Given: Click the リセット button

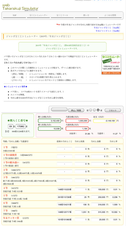Looking at the screenshot, I should coord(113,110).
